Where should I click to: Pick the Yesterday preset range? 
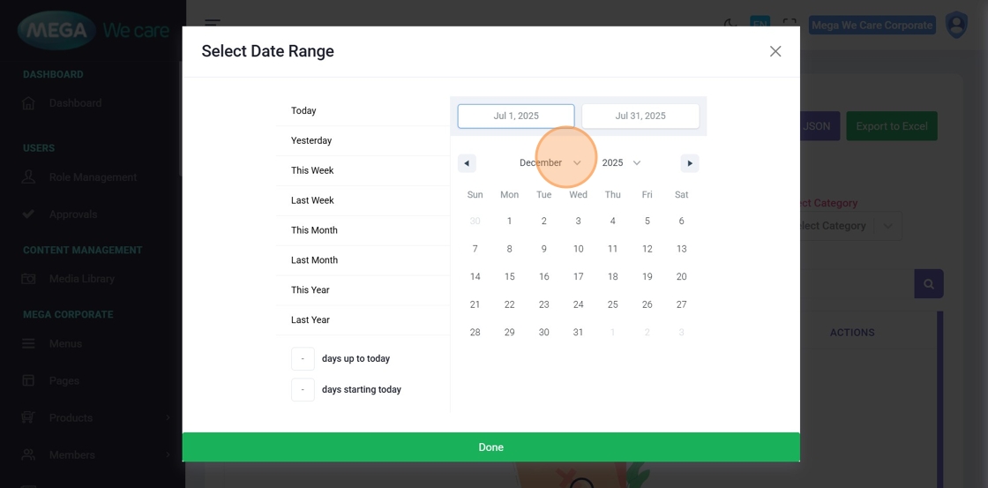tap(311, 141)
